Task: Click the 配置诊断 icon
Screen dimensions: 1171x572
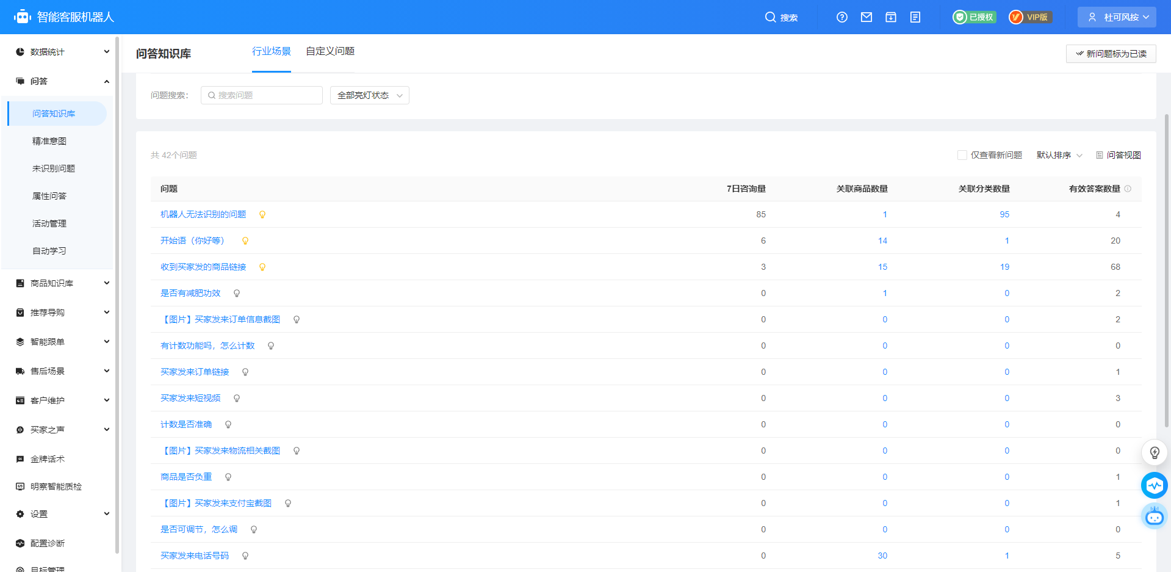Action: tap(20, 543)
